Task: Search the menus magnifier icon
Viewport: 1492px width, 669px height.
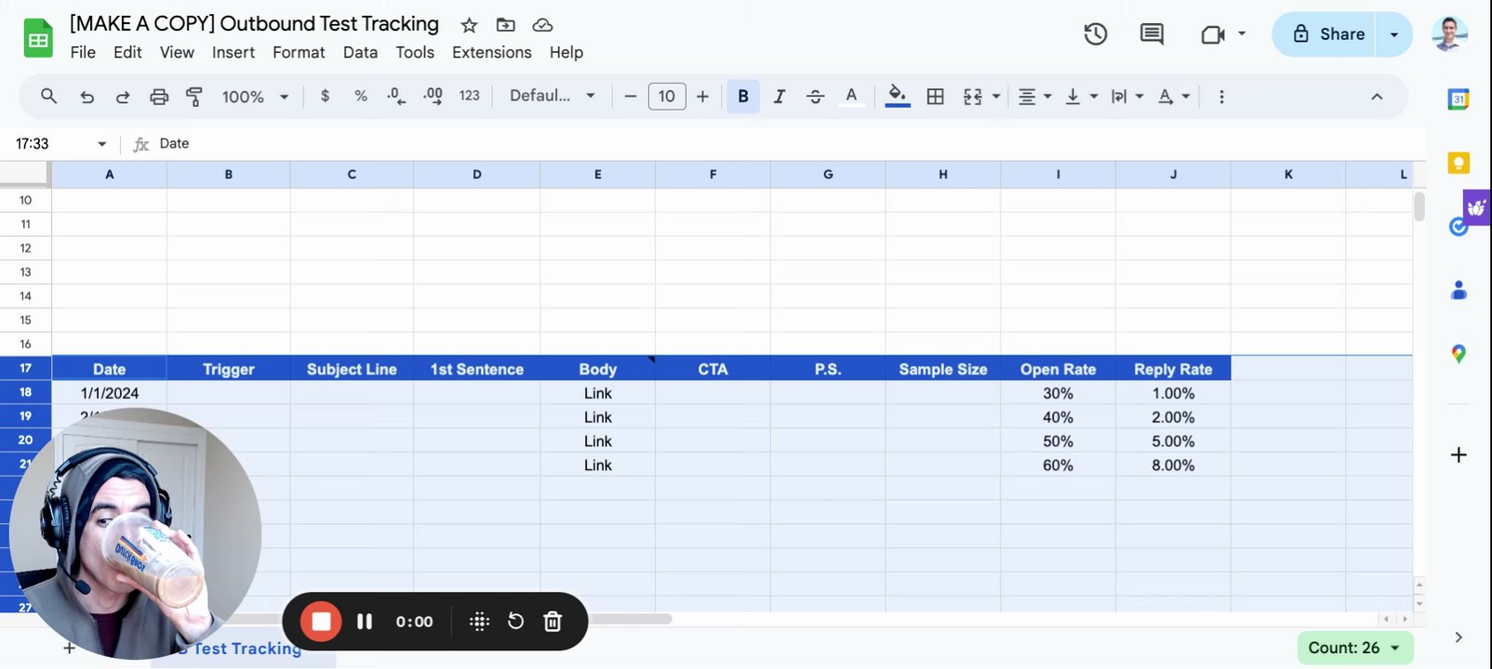Action: point(49,96)
